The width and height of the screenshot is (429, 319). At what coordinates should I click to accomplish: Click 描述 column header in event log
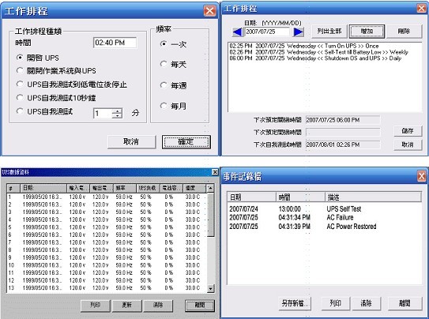point(373,197)
